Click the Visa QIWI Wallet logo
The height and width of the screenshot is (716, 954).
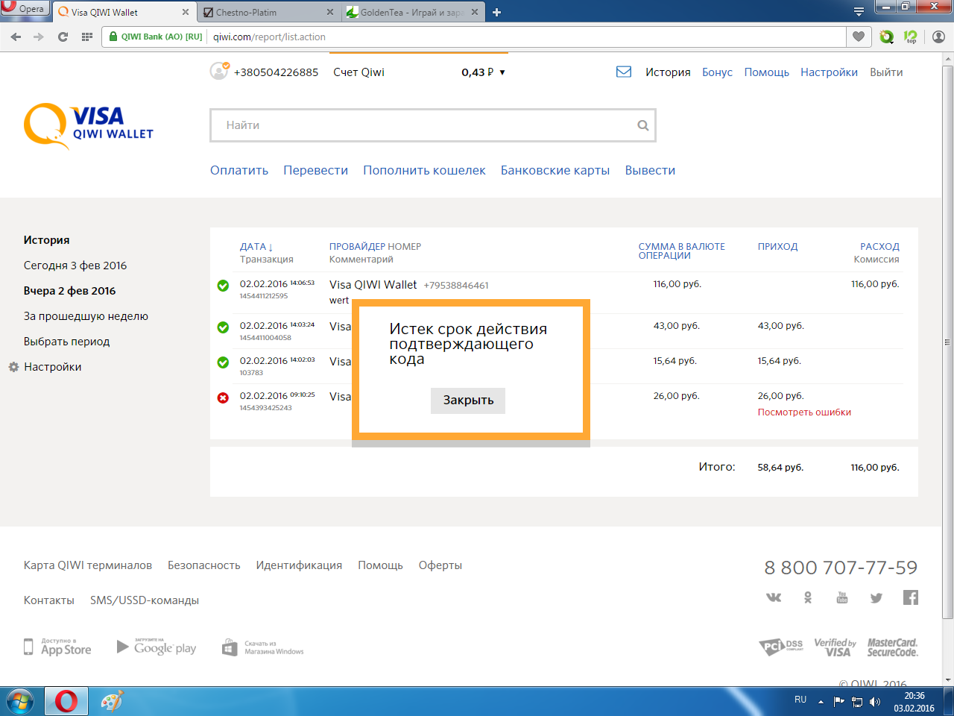(89, 125)
